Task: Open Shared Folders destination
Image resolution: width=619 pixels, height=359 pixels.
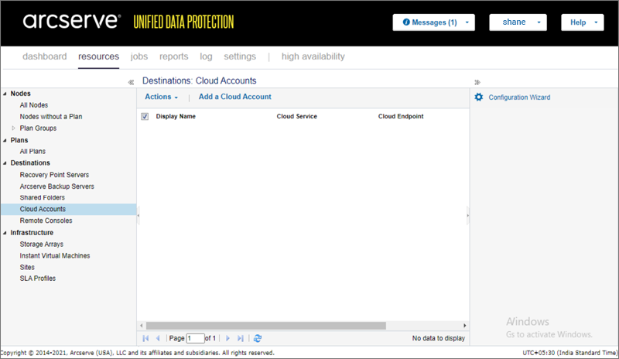Action: pos(43,197)
